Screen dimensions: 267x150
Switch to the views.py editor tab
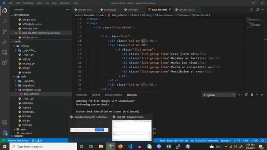click(x=133, y=10)
